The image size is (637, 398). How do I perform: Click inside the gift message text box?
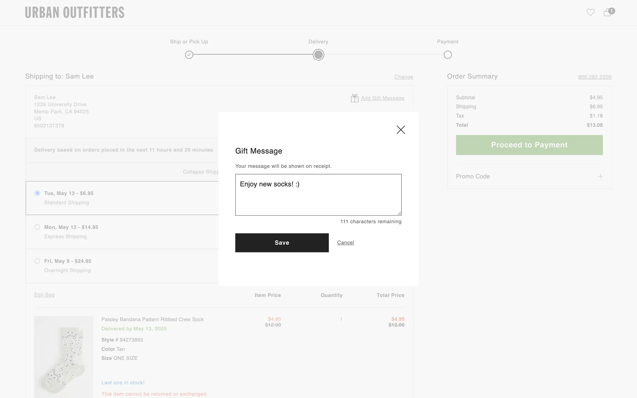click(x=318, y=195)
